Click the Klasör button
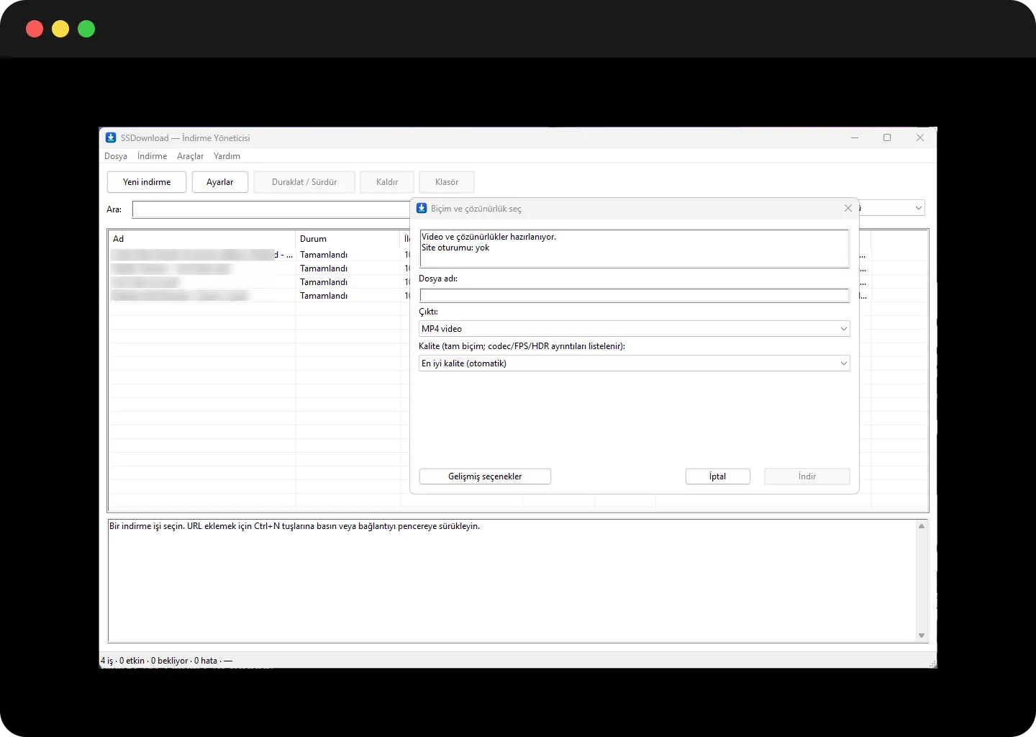 click(x=447, y=182)
